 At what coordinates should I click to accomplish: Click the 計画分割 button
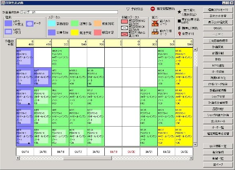(x=218, y=53)
